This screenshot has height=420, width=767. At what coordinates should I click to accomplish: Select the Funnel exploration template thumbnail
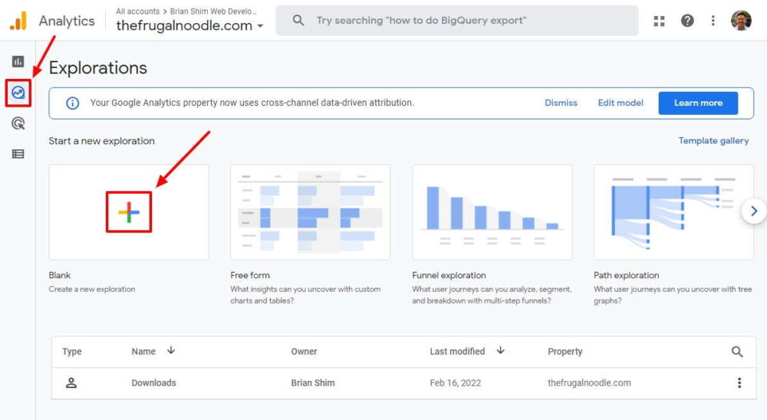(492, 212)
